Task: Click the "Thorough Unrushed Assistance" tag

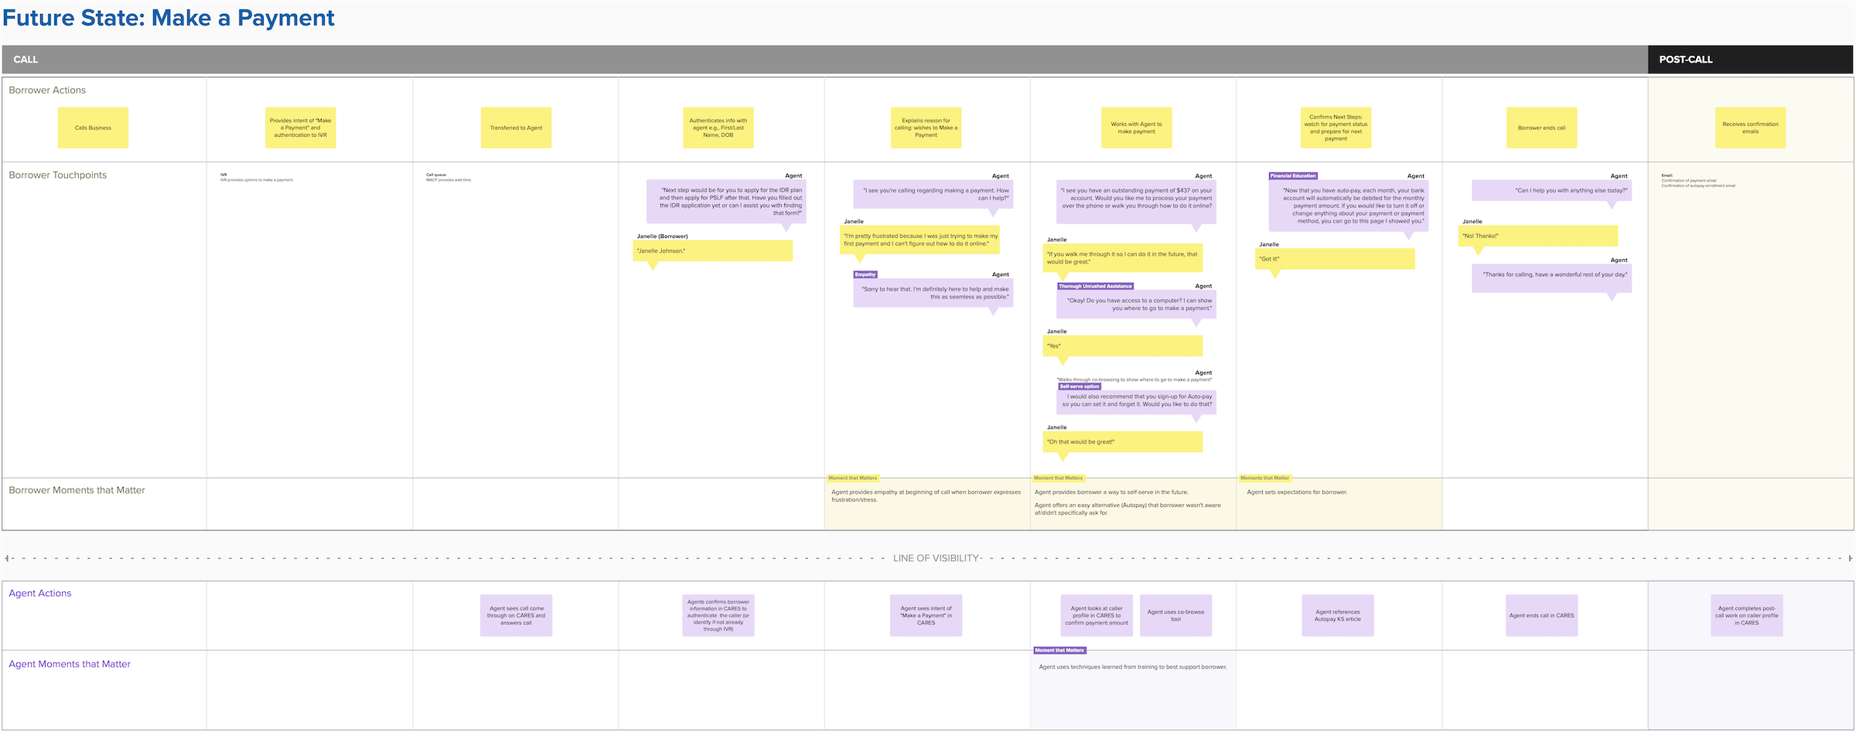Action: (1095, 286)
